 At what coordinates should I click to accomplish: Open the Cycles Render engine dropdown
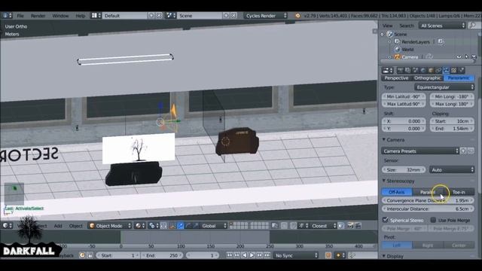click(266, 16)
